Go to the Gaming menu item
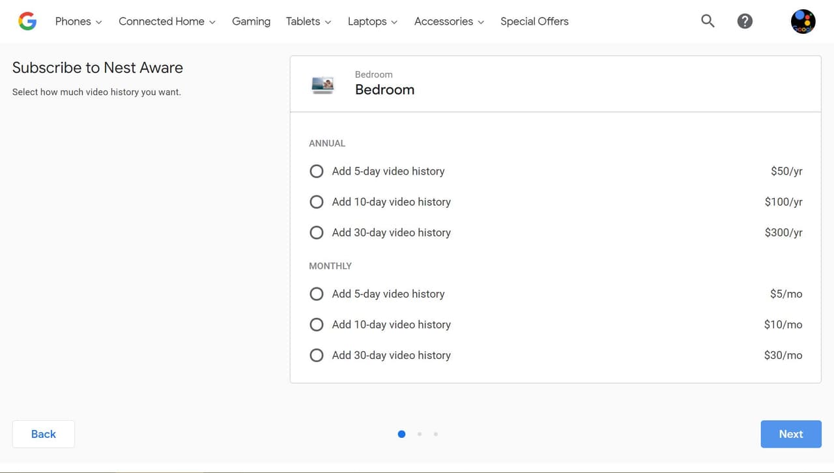834x473 pixels. [x=251, y=21]
